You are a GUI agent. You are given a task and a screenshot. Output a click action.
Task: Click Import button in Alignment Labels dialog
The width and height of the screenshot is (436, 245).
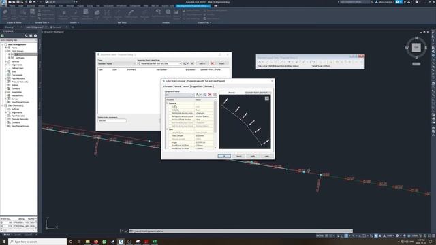[x=221, y=63]
